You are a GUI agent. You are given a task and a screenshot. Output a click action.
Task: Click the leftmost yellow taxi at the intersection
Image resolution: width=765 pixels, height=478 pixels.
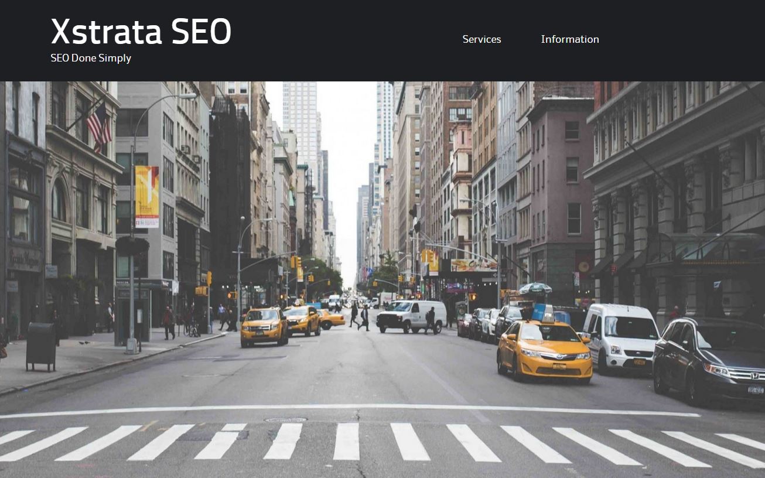click(264, 326)
